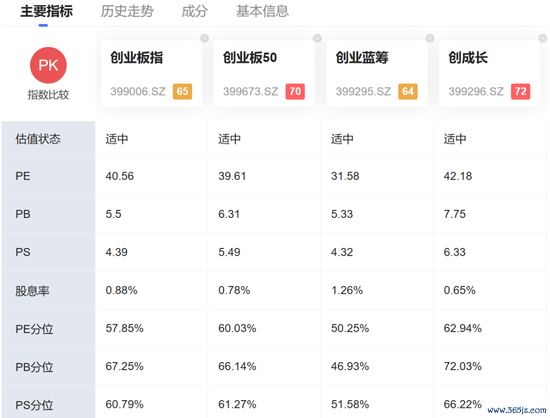Click the red PK index comparison icon
Screen dimensions: 550x418
click(48, 65)
